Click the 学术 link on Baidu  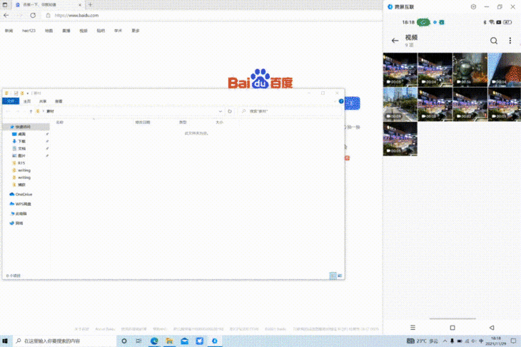pyautogui.click(x=118, y=31)
